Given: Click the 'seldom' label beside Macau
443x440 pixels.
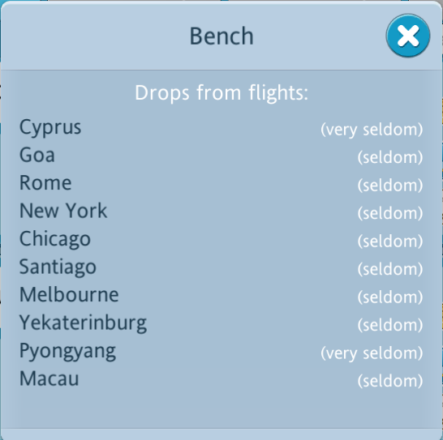Looking at the screenshot, I should click(x=390, y=381).
